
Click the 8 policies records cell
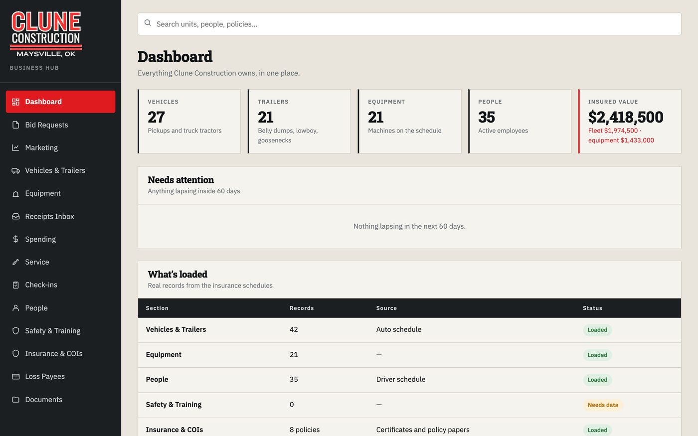(305, 430)
